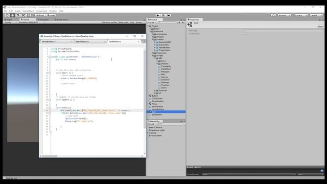Click the Project search-by-label filter icon

pyautogui.click(x=183, y=22)
